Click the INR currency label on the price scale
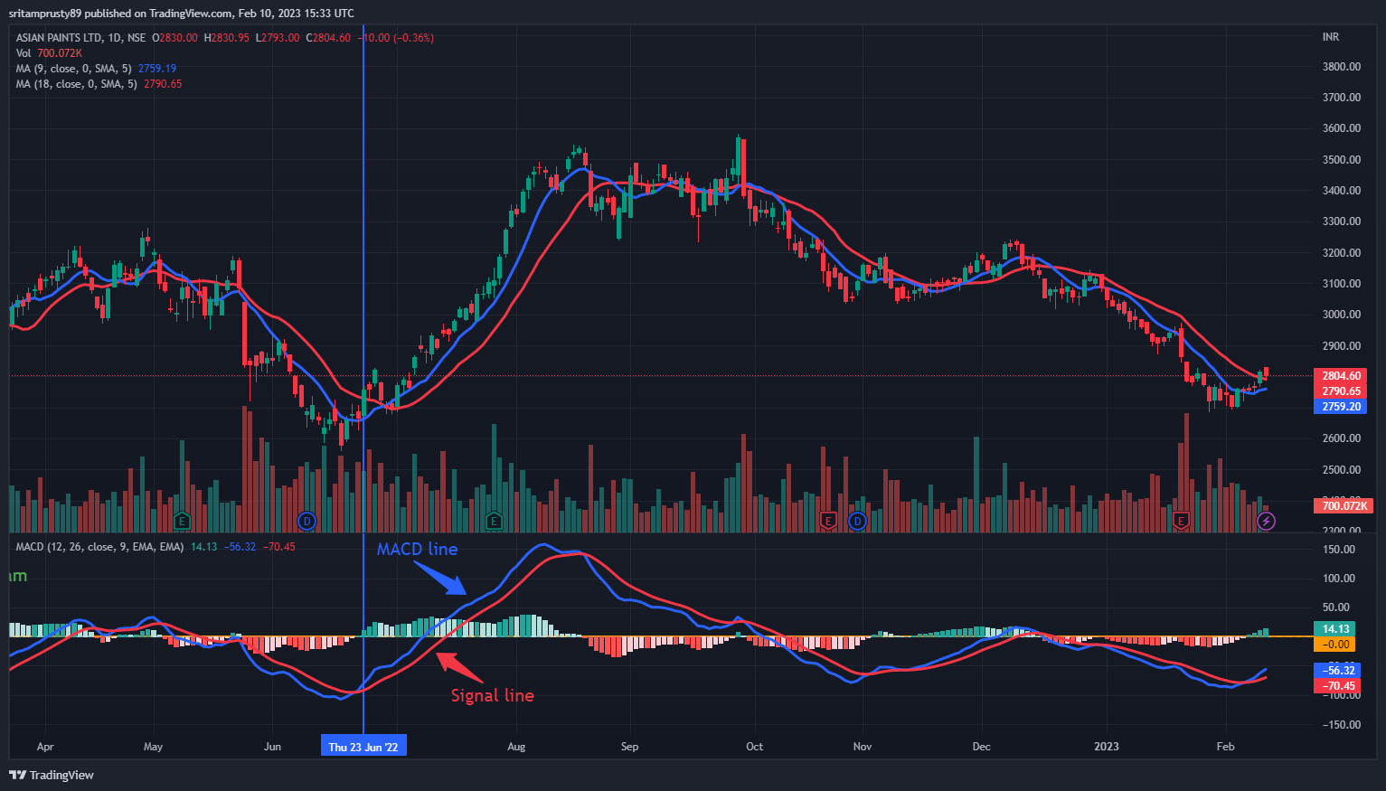Screen dimensions: 1386x791 tap(1331, 37)
